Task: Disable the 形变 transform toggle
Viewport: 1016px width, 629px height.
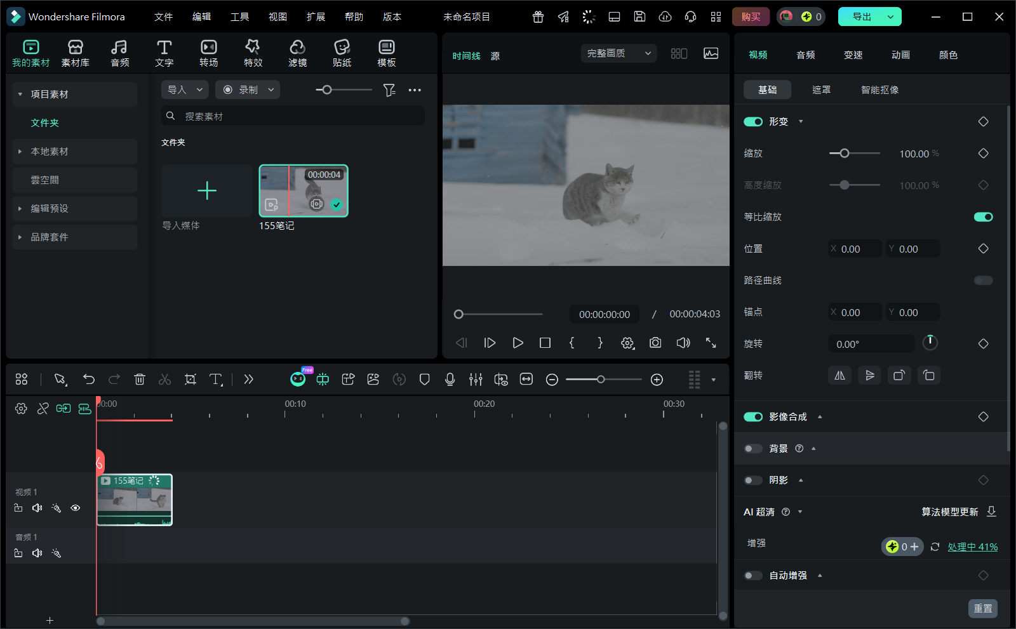Action: [753, 122]
